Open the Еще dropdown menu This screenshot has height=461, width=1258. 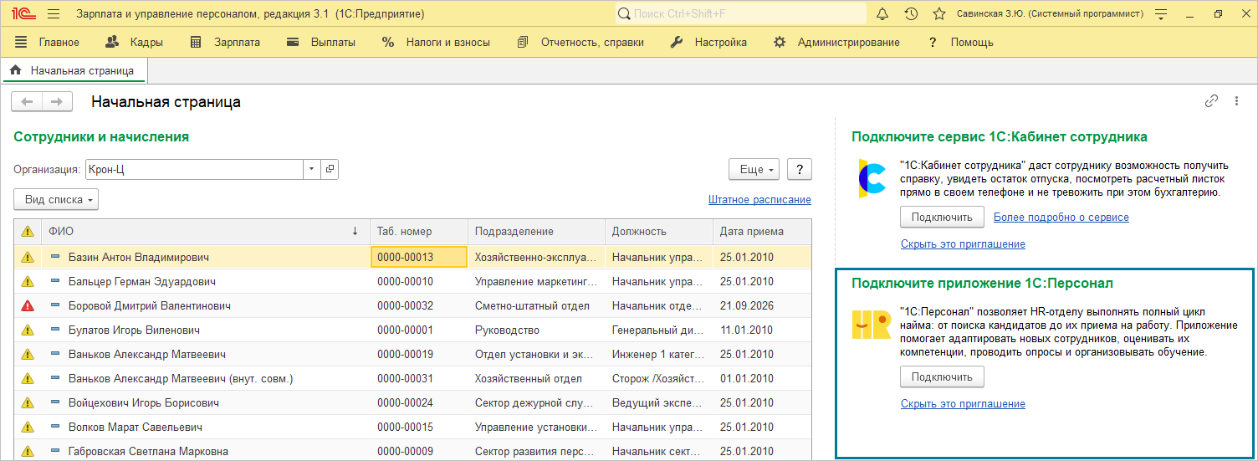pos(754,169)
